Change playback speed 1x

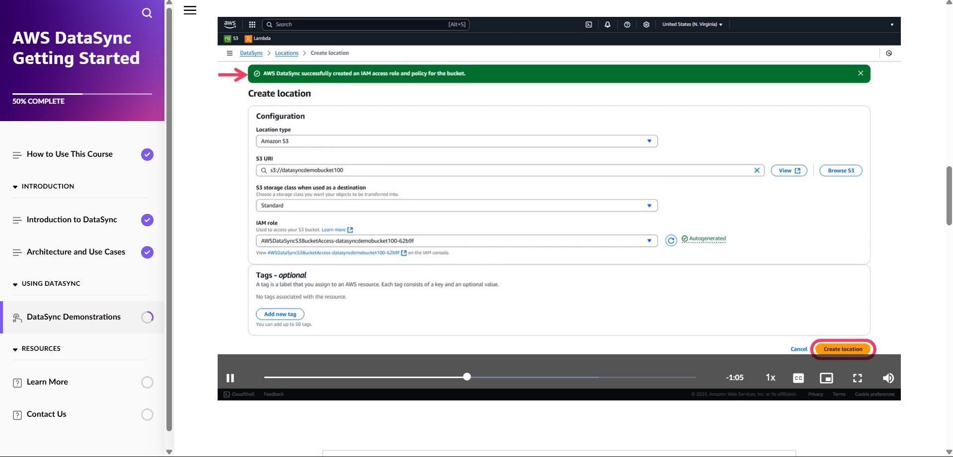click(x=770, y=378)
